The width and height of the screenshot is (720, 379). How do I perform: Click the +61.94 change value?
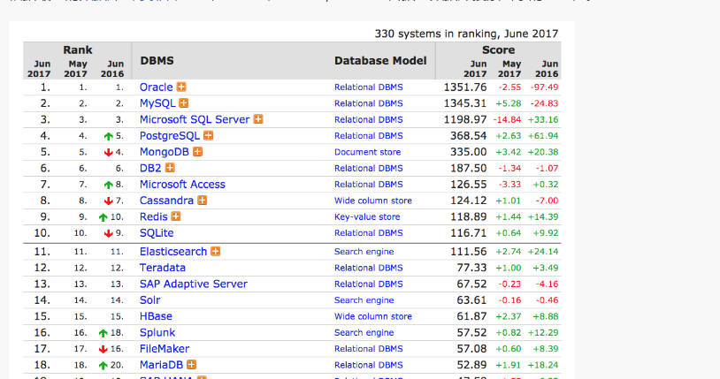(543, 136)
